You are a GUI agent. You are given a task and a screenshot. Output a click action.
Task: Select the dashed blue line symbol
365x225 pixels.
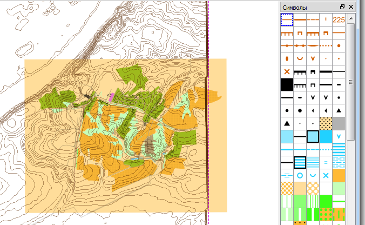pos(313,149)
